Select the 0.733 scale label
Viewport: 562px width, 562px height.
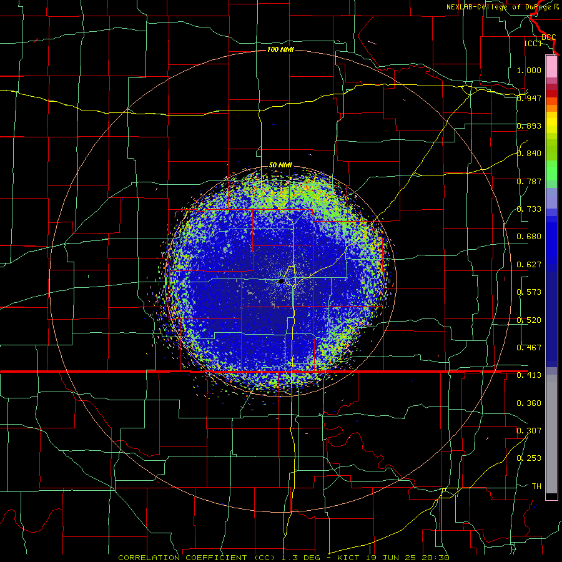(529, 209)
